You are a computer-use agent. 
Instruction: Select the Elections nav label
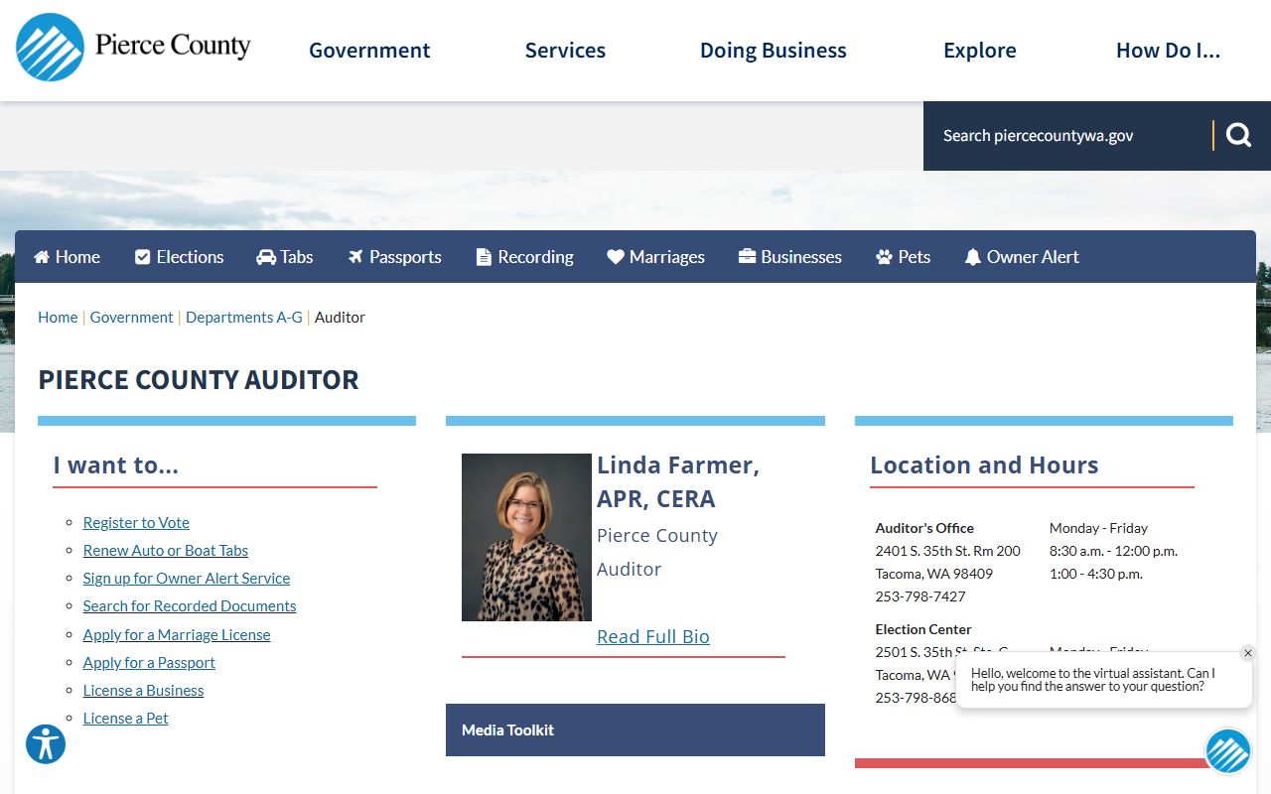(x=190, y=257)
